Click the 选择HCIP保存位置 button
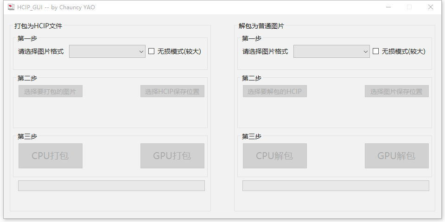This screenshot has height=222, width=445. (172, 91)
